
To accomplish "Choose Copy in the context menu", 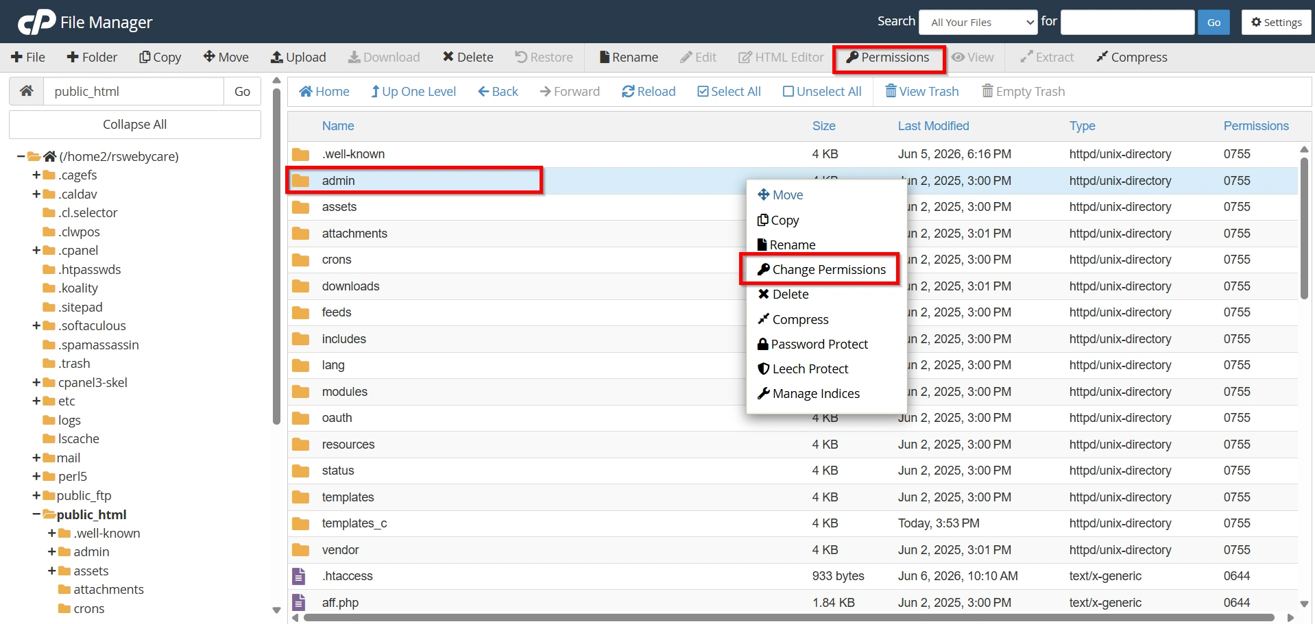I will 778,220.
